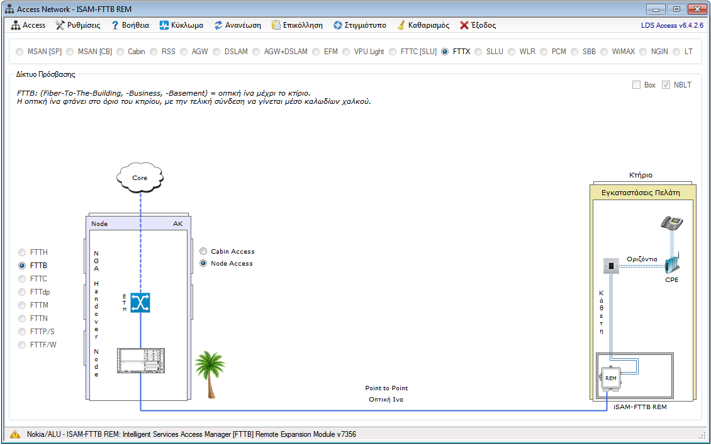Click the wall socket icon near Οριζόντια
The height and width of the screenshot is (445, 711).
[612, 267]
